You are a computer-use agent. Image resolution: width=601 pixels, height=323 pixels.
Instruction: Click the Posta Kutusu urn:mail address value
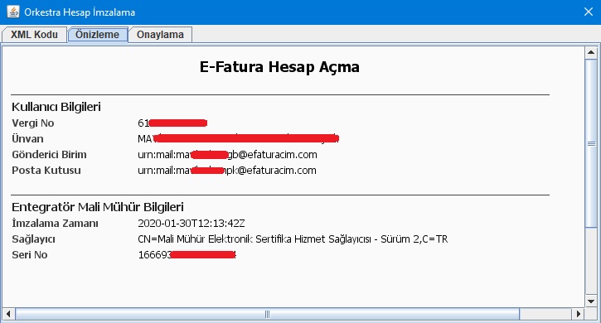pyautogui.click(x=227, y=170)
